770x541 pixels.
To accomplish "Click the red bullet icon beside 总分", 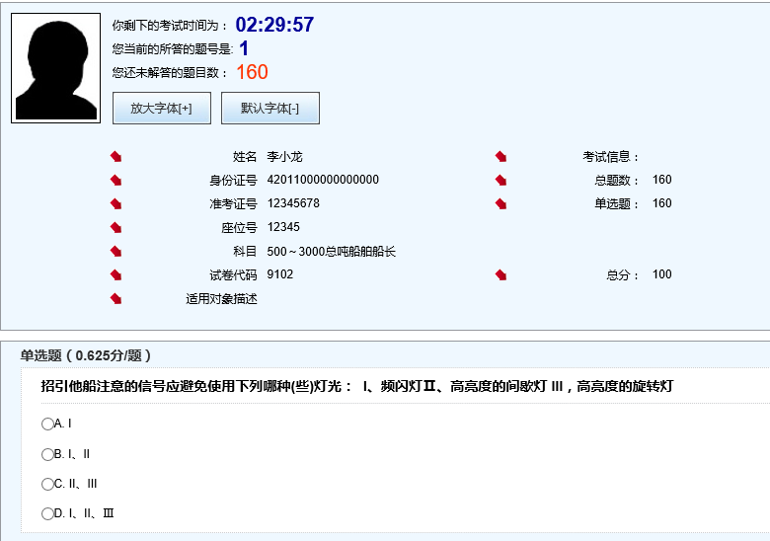I will point(500,275).
